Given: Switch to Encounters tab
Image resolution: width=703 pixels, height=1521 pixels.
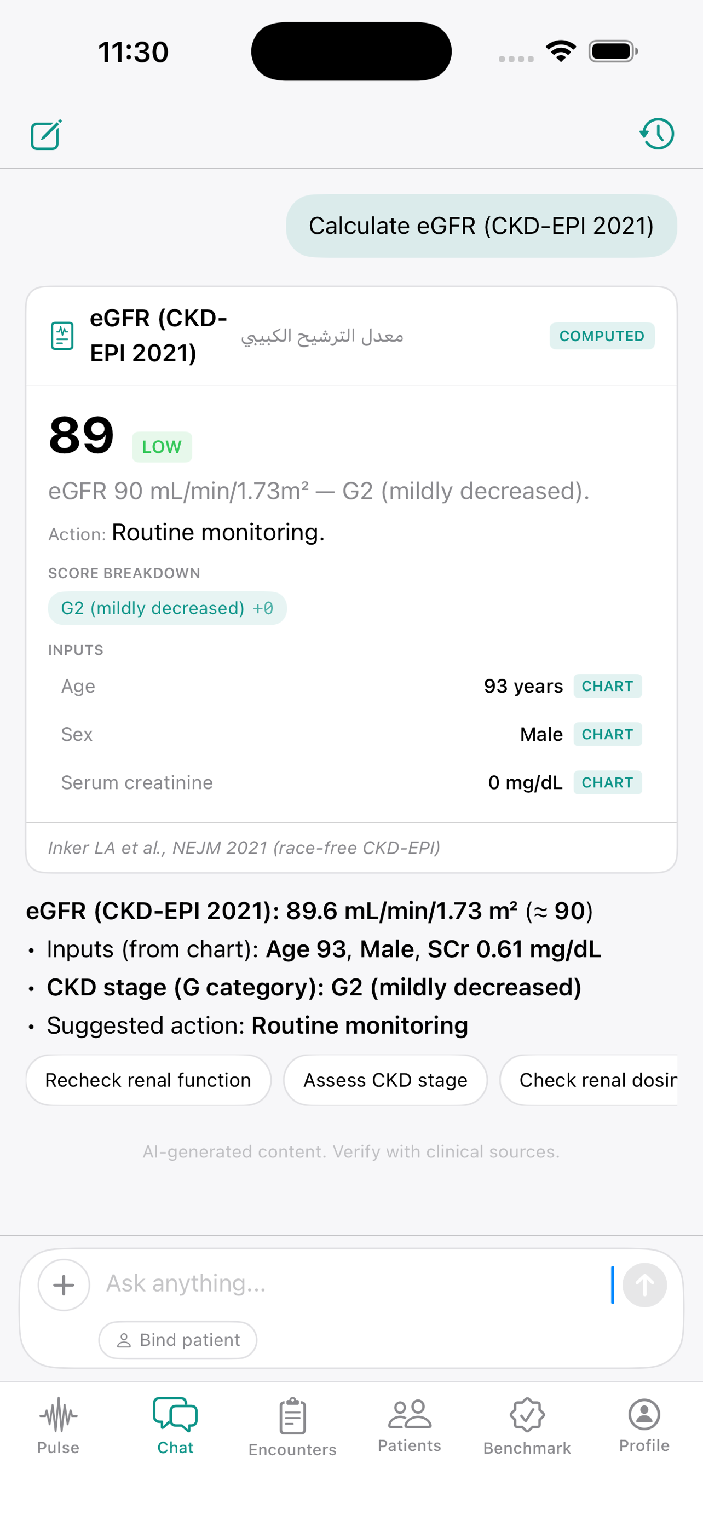Looking at the screenshot, I should click(x=292, y=1427).
